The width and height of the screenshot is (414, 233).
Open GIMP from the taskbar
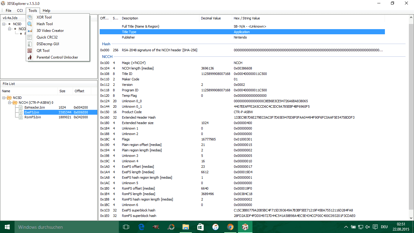pos(156,227)
